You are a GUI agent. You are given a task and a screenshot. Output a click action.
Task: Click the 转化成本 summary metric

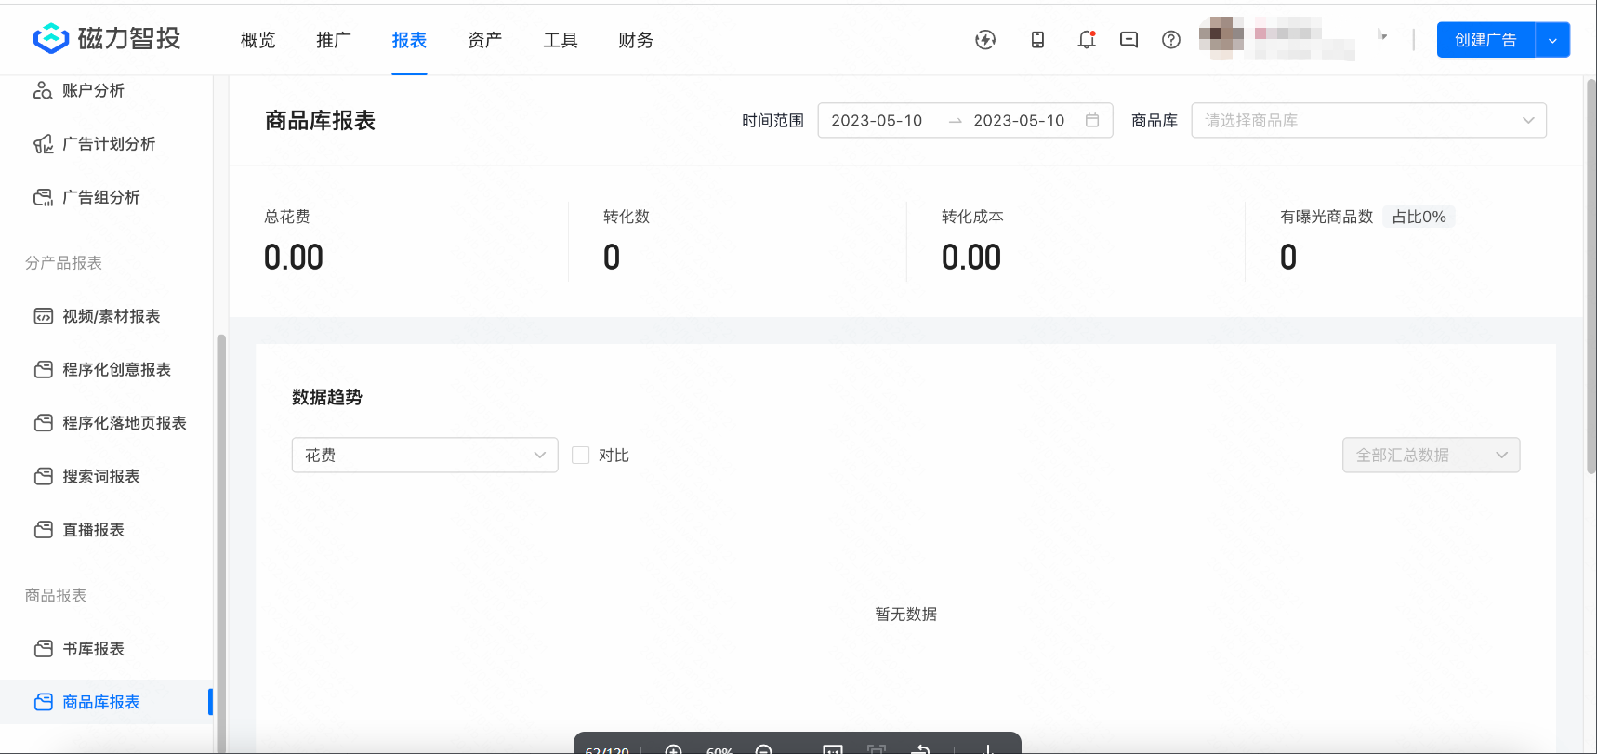[x=972, y=242]
